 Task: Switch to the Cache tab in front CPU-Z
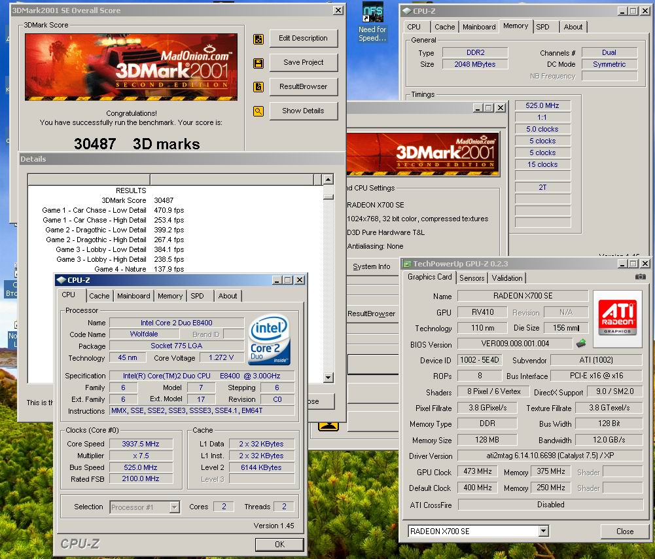click(x=99, y=296)
